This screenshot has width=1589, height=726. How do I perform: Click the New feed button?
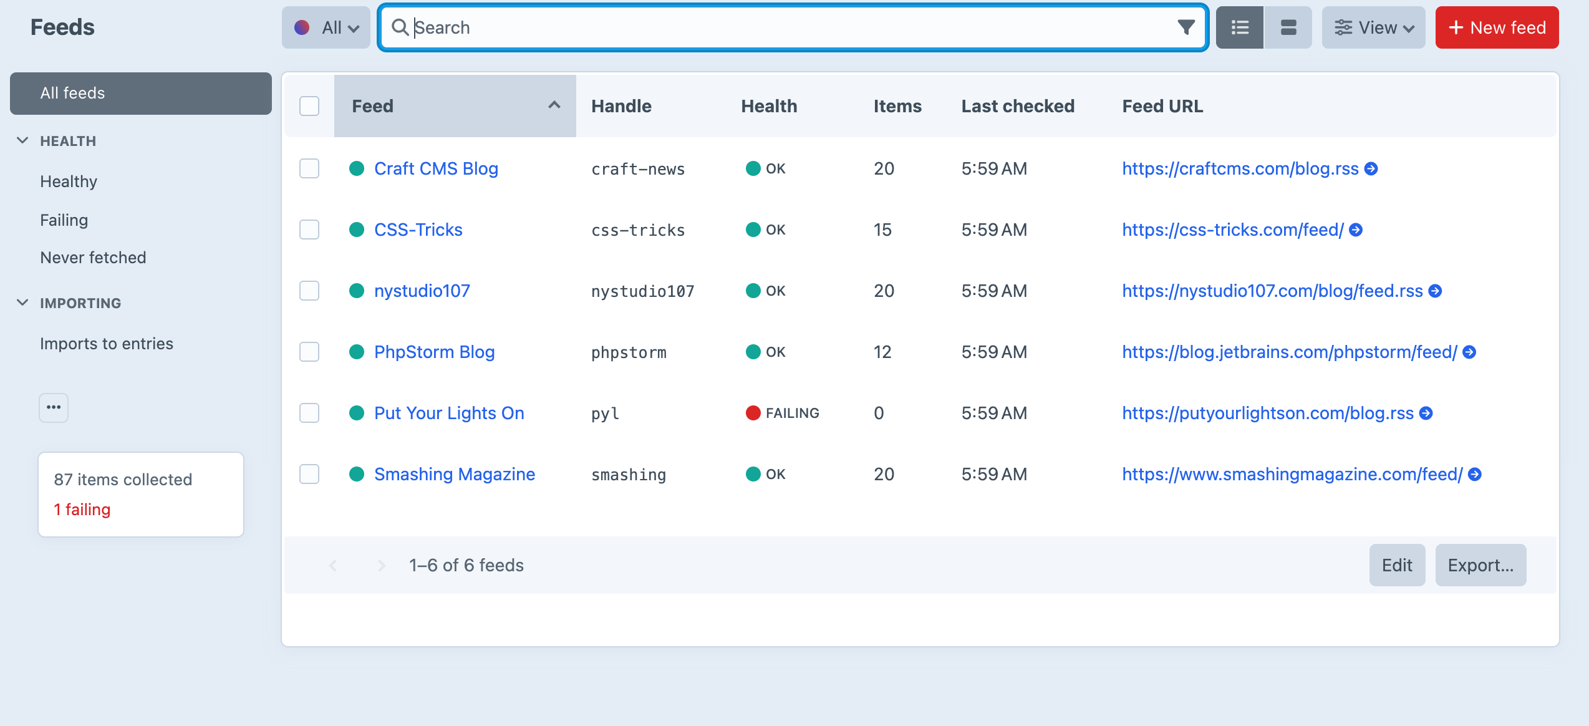tap(1497, 27)
